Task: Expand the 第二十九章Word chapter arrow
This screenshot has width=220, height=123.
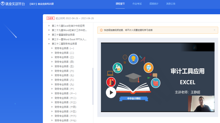Action: (x=49, y=30)
